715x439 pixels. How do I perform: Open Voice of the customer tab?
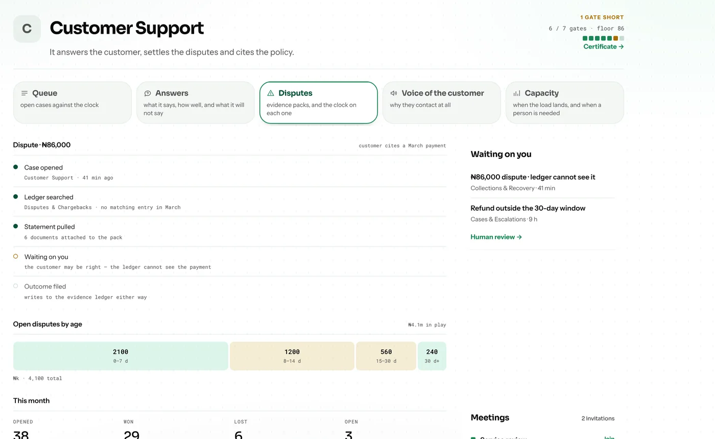click(x=442, y=103)
